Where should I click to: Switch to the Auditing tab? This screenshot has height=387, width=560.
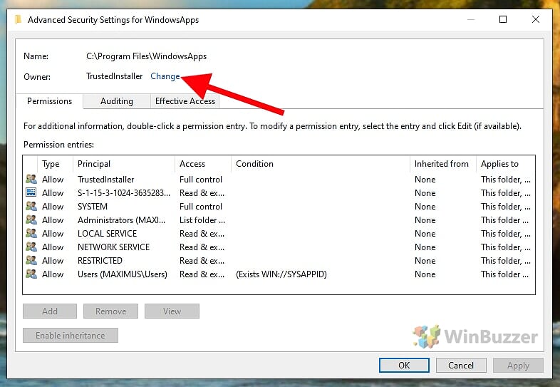coord(116,101)
